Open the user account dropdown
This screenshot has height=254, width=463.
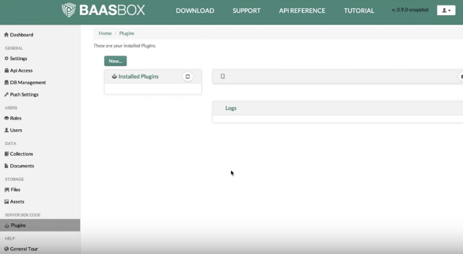446,10
